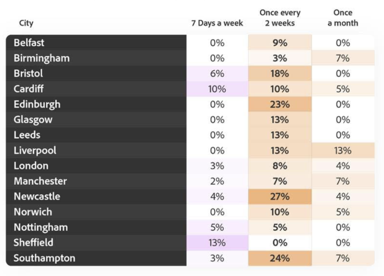The image size is (384, 276).
Task: Click the Manchester row label
Action: point(40,181)
